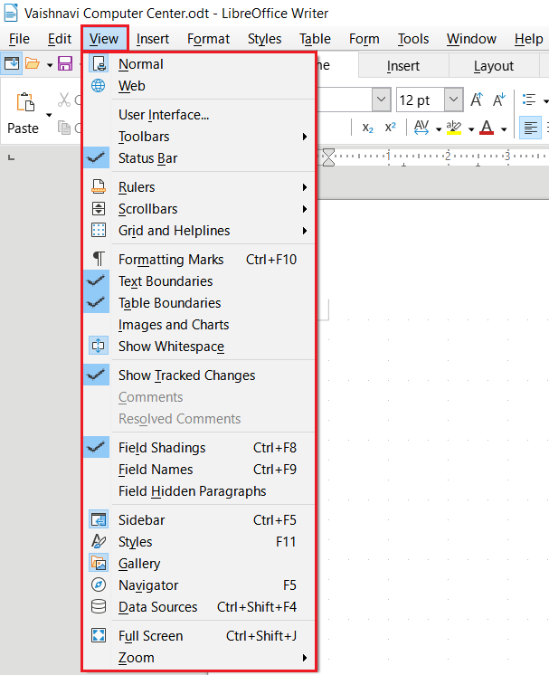Switch to Web view globe icon
This screenshot has height=675, width=549.
click(98, 86)
